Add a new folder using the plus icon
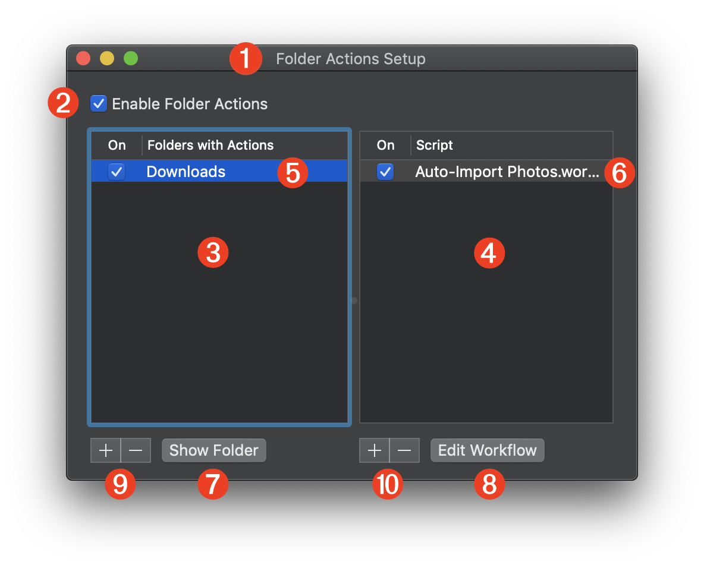This screenshot has width=704, height=568. 106,450
